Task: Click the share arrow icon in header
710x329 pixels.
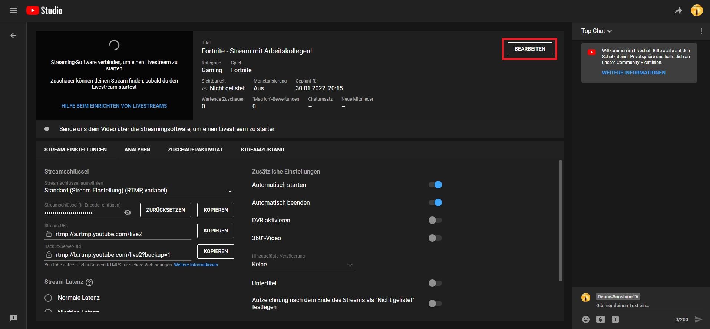Action: coord(678,10)
